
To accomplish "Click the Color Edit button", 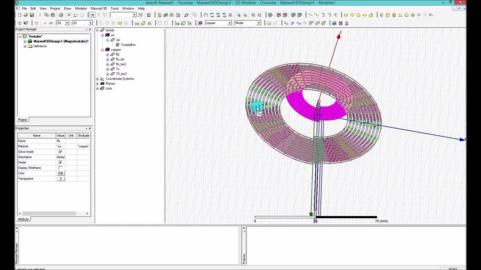I will tap(61, 173).
